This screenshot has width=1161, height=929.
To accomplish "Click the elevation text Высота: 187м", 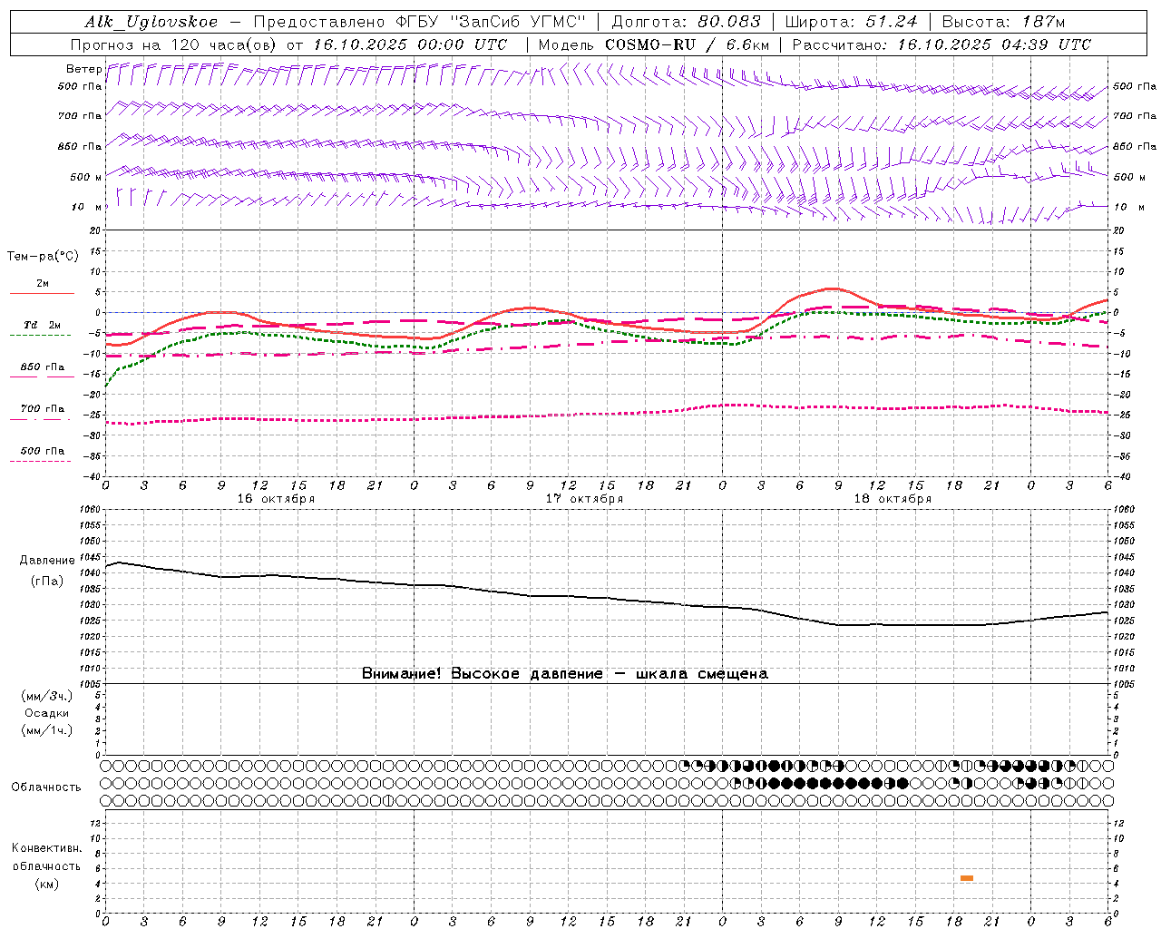I will [x=1003, y=22].
